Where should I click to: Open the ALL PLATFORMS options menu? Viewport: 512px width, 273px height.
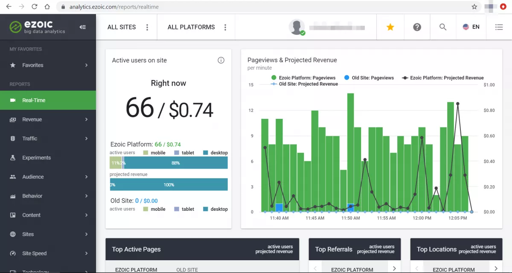click(x=225, y=27)
